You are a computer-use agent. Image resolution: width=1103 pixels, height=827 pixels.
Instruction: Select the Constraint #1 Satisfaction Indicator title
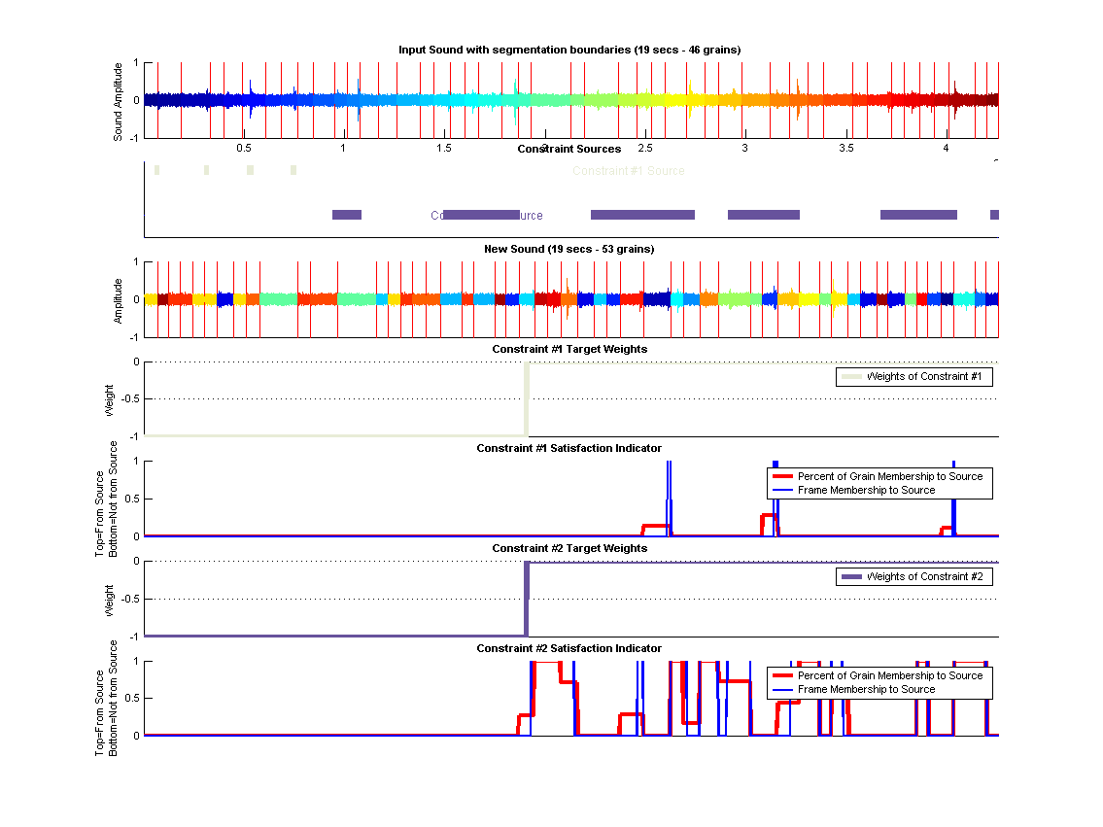point(569,448)
